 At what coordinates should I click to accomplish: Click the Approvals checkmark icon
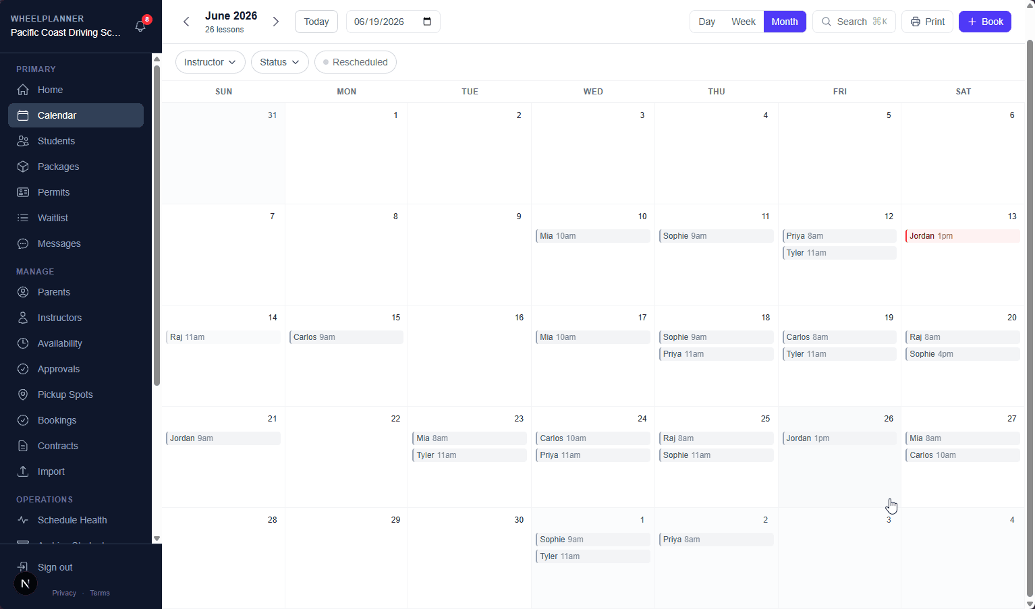coord(23,369)
